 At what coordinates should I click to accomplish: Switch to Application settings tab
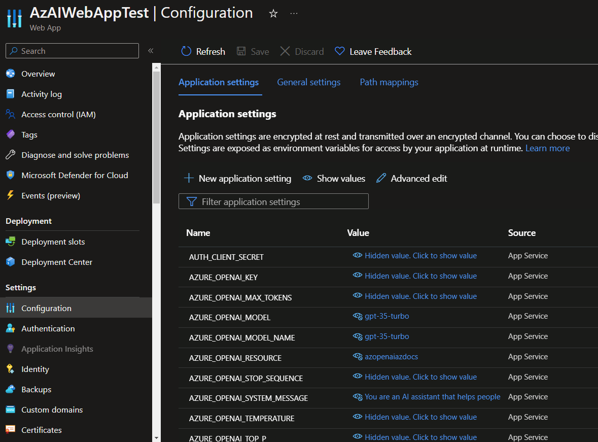[219, 82]
